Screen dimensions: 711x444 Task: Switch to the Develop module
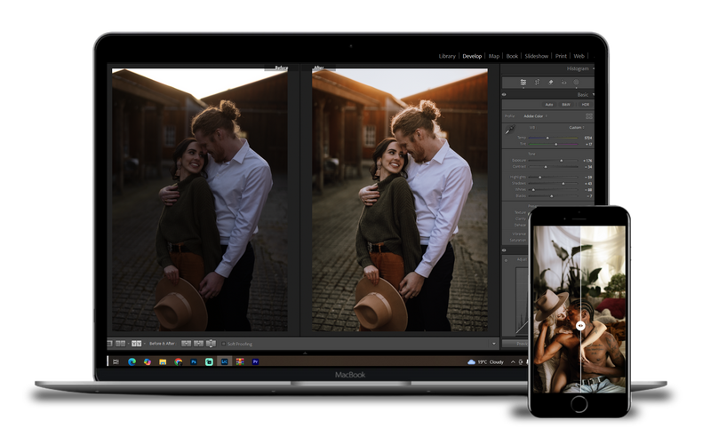pyautogui.click(x=472, y=56)
